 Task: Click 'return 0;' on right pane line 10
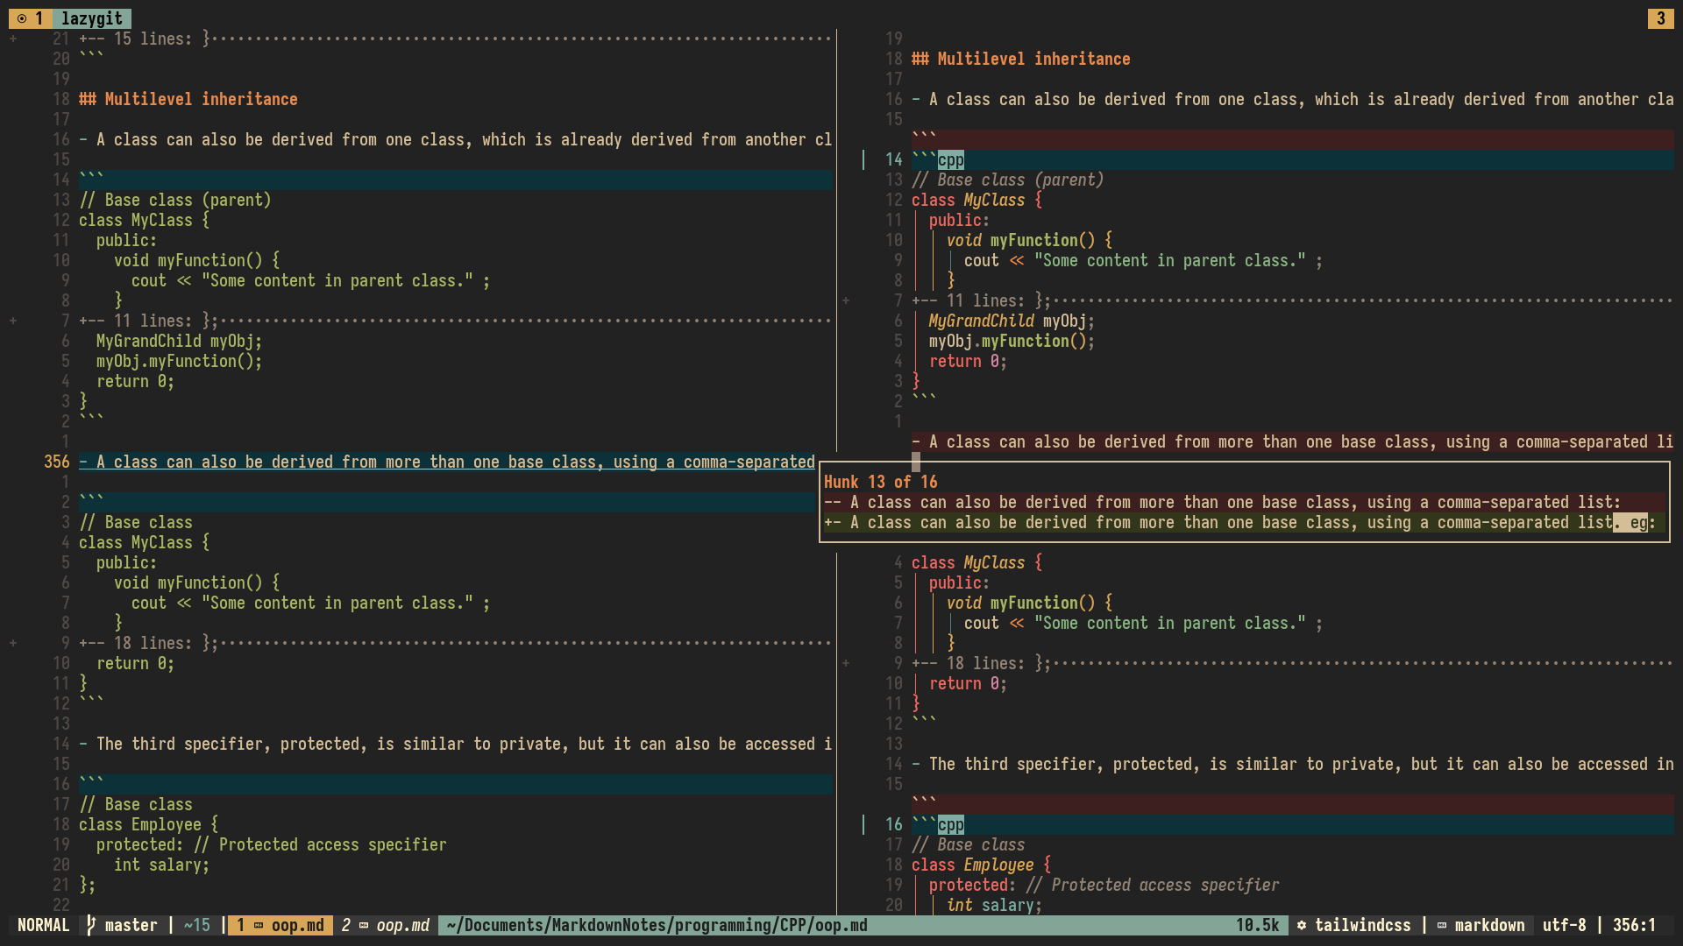969,683
